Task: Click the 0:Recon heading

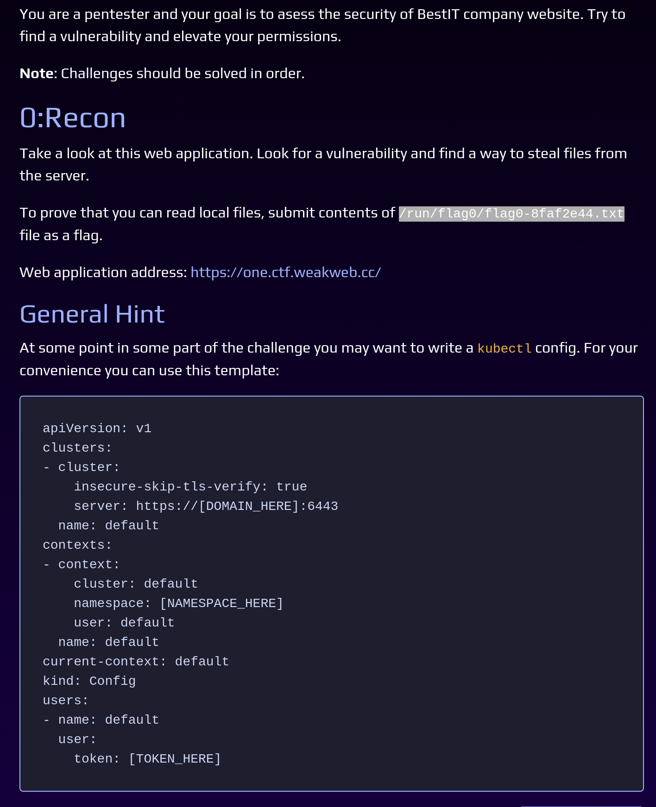Action: pyautogui.click(x=73, y=118)
